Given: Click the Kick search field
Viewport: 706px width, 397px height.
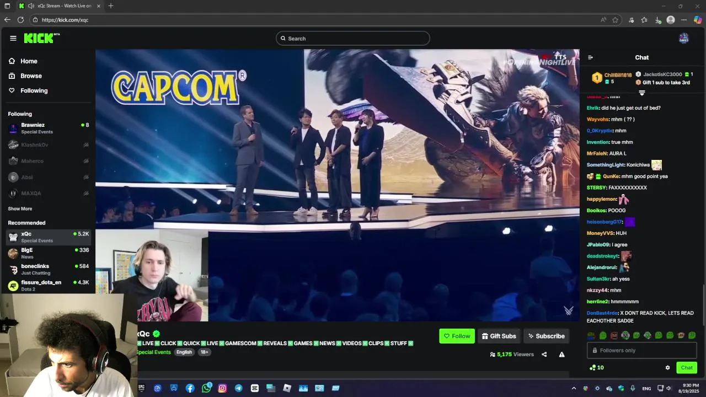Looking at the screenshot, I should (x=353, y=38).
